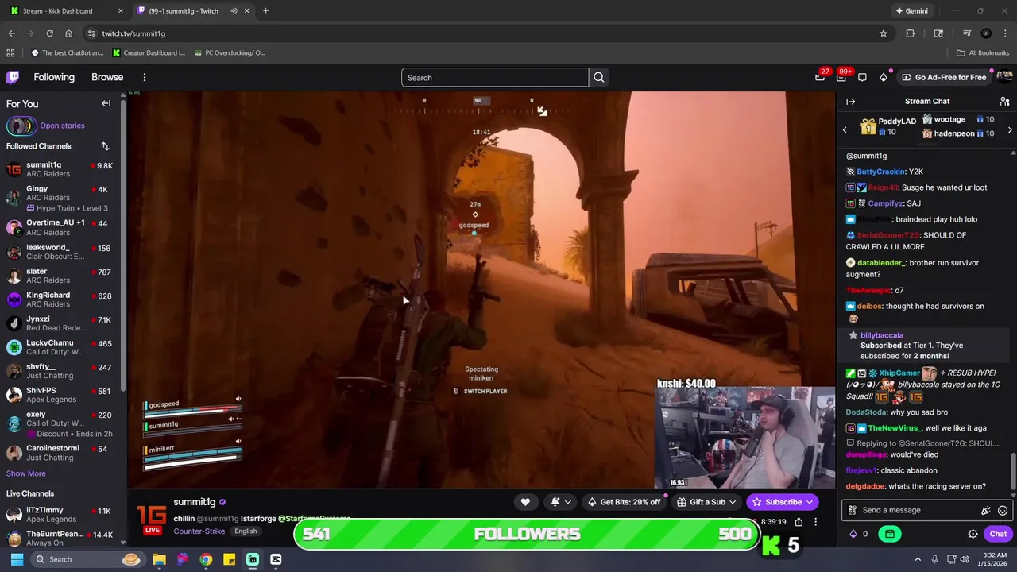Click the Twitch search input field
This screenshot has height=572, width=1017.
point(495,77)
